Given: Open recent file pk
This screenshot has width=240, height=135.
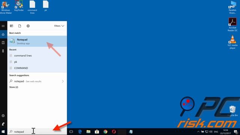Looking at the screenshot, I should click(37, 62).
